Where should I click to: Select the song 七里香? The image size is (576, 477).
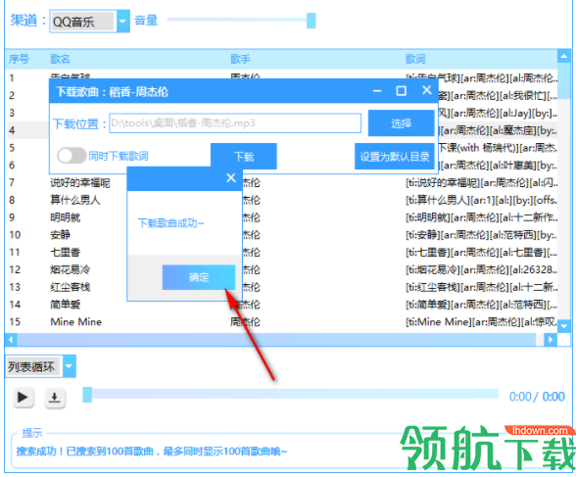(65, 253)
